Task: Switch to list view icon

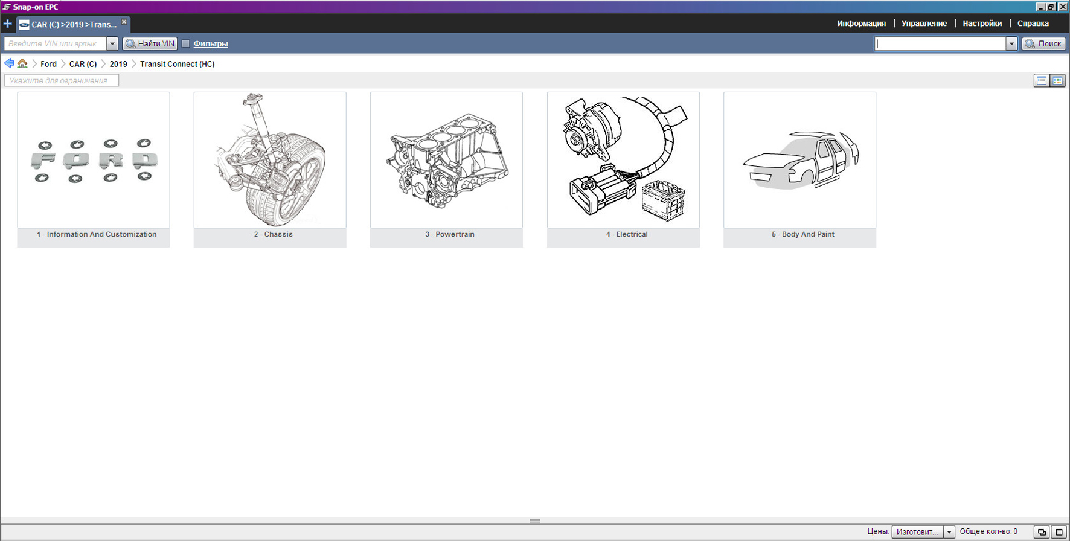Action: pos(1041,81)
